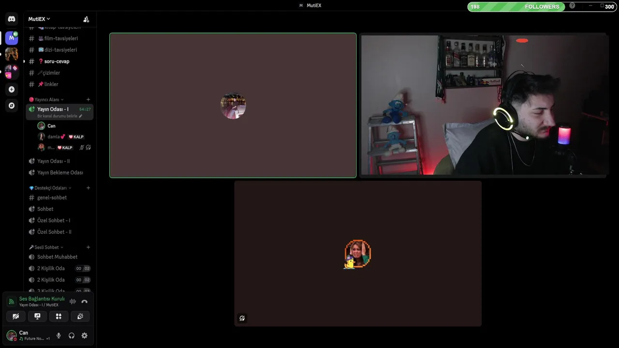Open the invite people icon

coord(86,19)
